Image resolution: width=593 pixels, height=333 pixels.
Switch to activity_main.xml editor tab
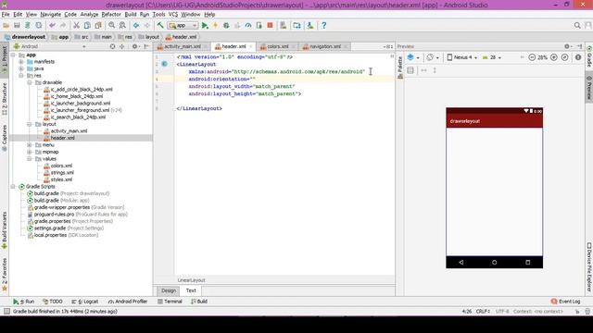182,46
